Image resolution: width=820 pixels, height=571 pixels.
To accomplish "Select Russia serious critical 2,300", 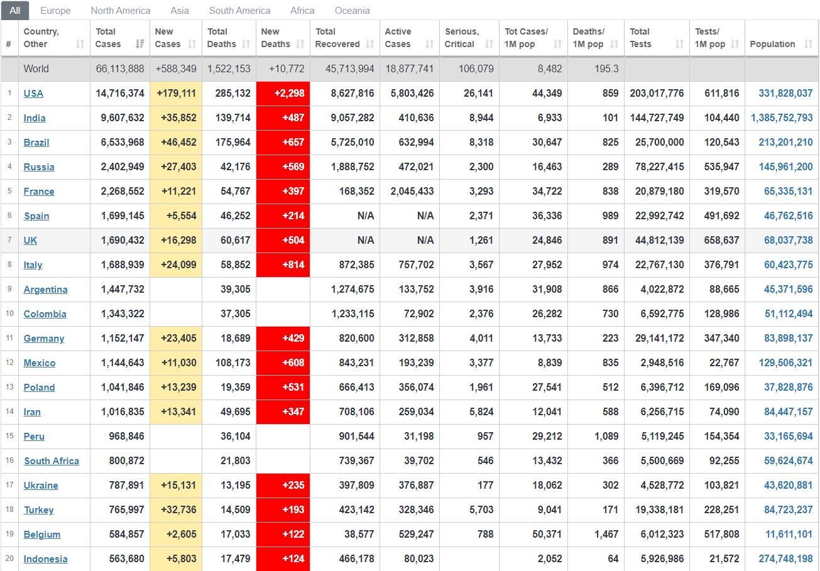I will pos(481,166).
